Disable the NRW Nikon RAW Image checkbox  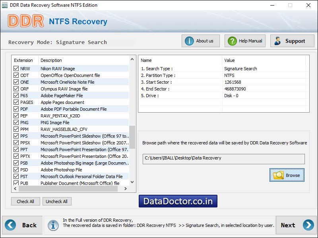16,69
